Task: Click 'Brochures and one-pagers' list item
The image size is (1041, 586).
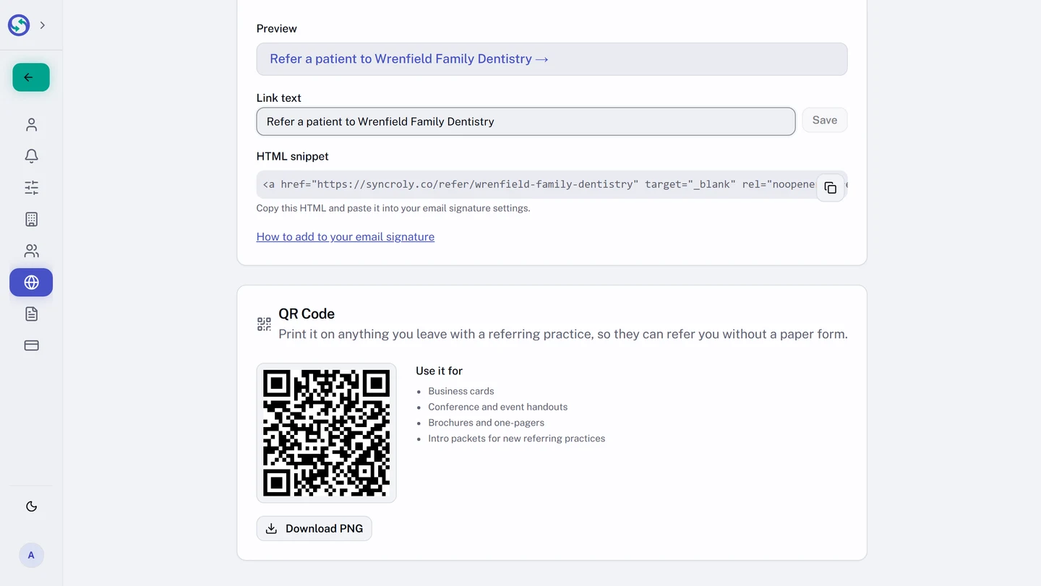Action: (487, 423)
